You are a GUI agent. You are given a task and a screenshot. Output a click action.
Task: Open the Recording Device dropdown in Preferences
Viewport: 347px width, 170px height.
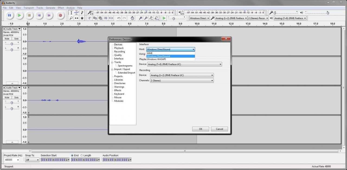[182, 75]
